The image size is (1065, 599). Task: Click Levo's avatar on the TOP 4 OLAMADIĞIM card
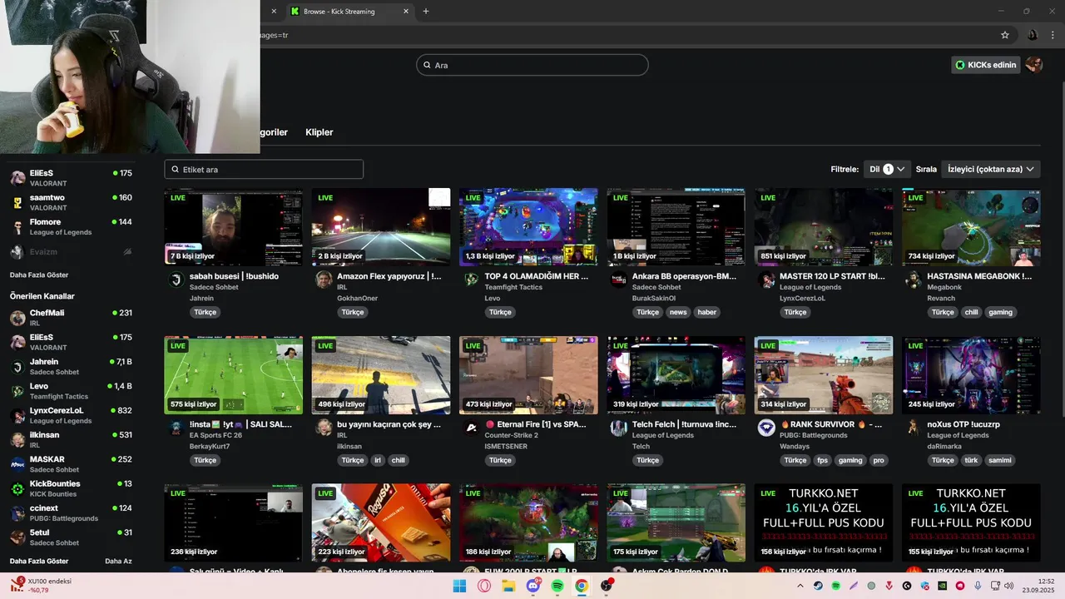click(x=471, y=280)
